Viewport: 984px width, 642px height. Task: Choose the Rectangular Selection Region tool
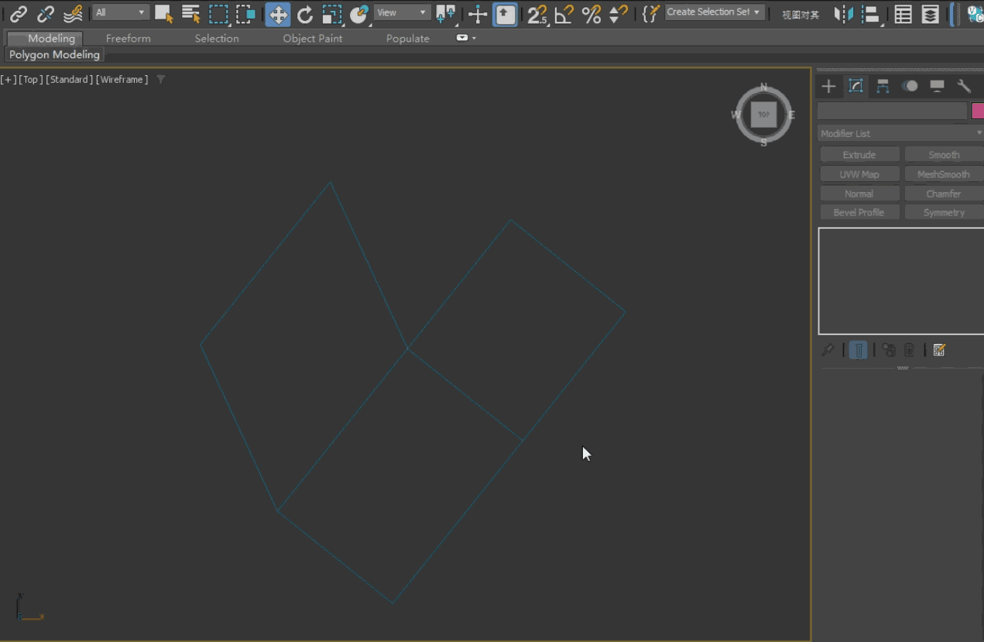(219, 13)
